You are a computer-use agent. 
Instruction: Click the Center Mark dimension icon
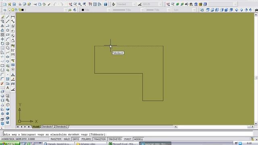click(13, 69)
